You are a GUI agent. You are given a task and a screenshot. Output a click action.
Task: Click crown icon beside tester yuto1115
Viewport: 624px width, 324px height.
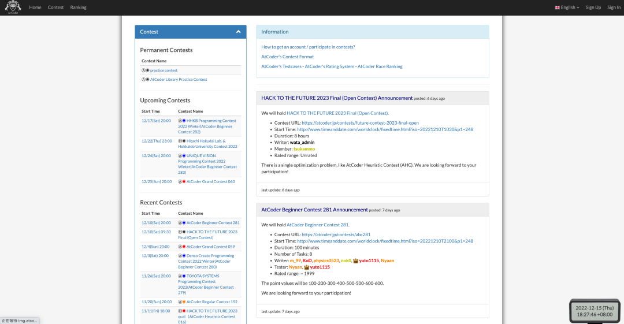(306, 267)
